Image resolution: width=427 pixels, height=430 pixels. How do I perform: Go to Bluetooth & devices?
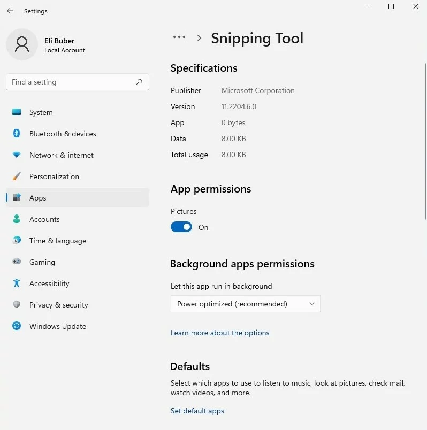[x=78, y=134]
